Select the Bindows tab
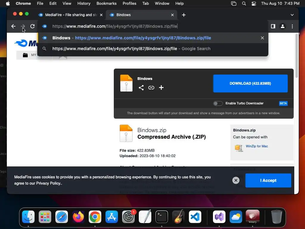 click(x=141, y=15)
